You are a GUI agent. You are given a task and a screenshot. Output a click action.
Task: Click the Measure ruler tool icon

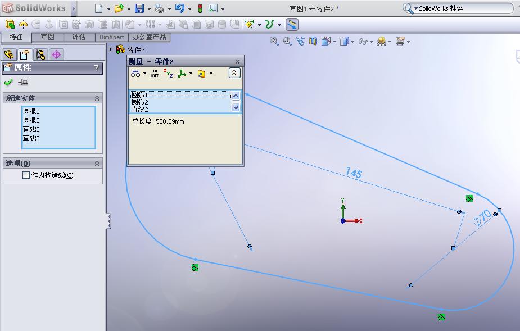292,24
